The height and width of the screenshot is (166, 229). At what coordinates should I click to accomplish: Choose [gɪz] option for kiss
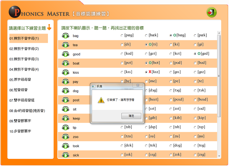click(x=195, y=72)
